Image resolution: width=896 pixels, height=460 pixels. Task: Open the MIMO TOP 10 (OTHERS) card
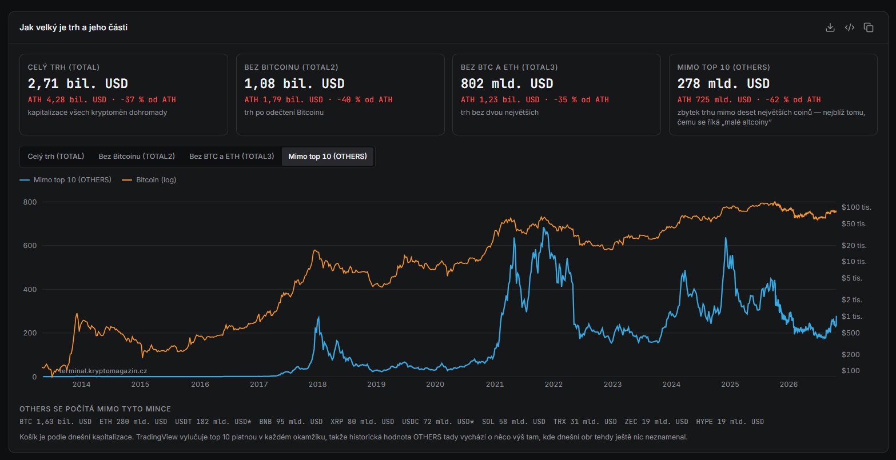(773, 94)
